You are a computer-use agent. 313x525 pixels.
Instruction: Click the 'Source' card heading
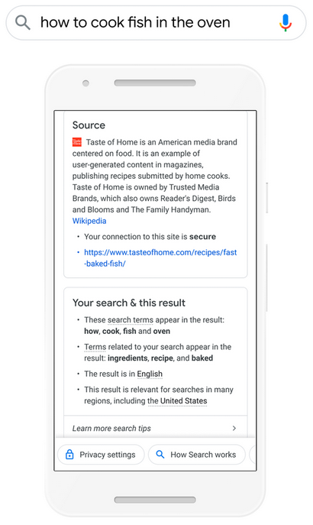pyautogui.click(x=89, y=125)
